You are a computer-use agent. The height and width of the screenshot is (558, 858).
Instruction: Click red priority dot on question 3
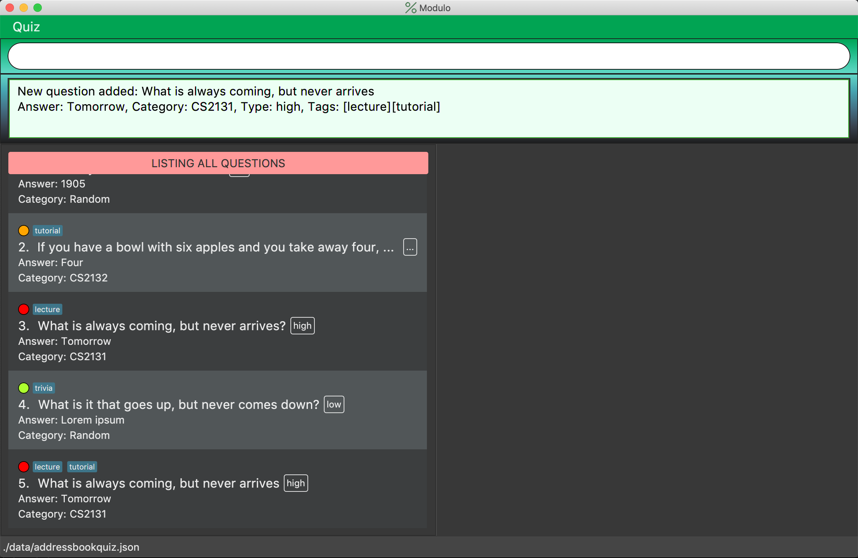pyautogui.click(x=23, y=309)
